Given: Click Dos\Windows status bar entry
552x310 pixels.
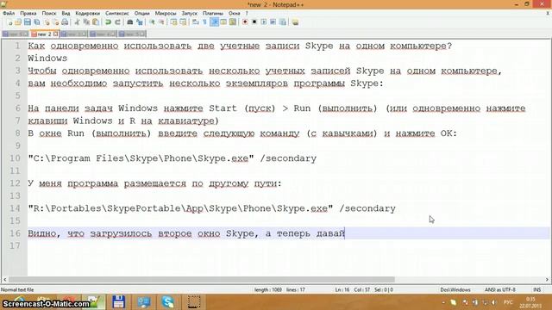Looking at the screenshot, I should [x=455, y=290].
